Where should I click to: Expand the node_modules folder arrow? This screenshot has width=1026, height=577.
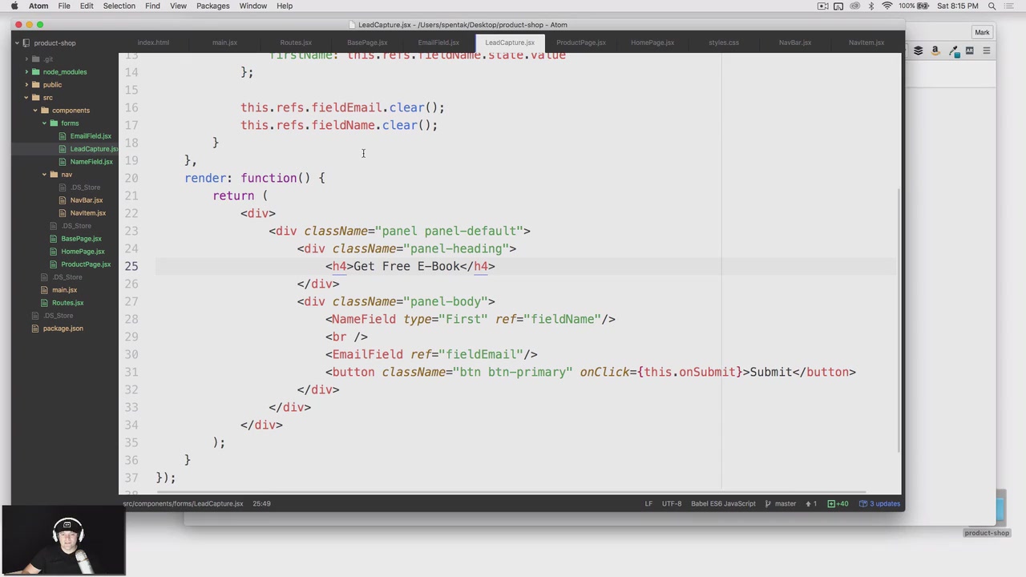click(x=26, y=72)
